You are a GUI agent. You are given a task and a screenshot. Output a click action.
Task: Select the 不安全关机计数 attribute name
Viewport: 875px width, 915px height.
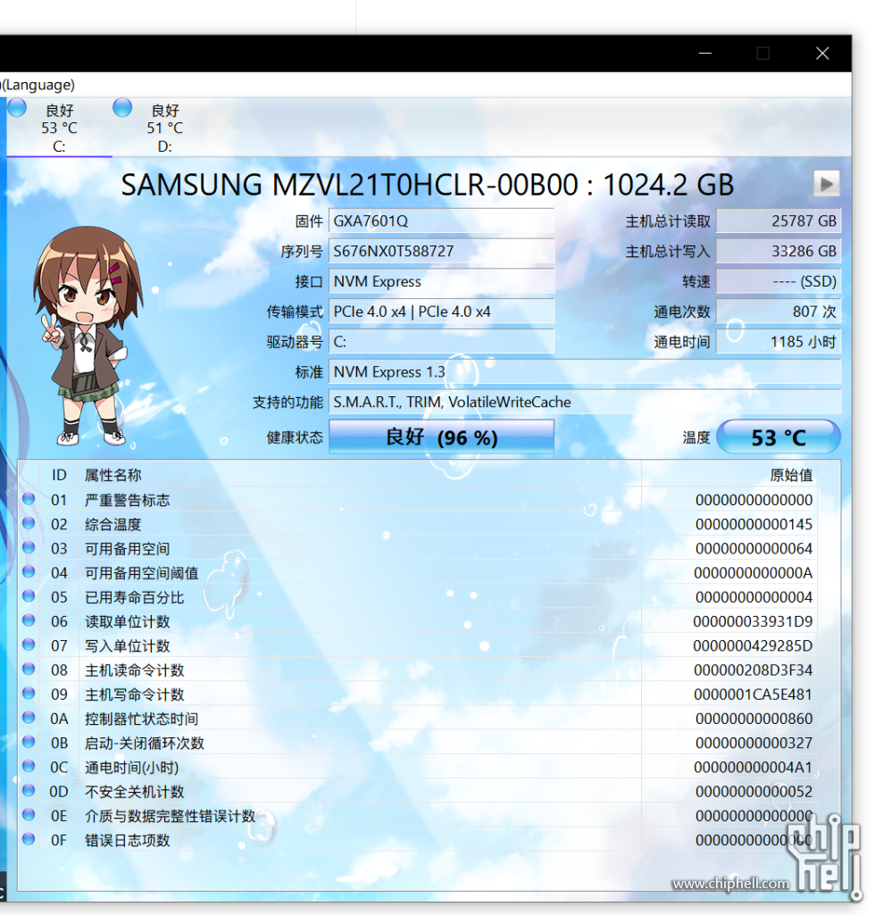click(134, 792)
